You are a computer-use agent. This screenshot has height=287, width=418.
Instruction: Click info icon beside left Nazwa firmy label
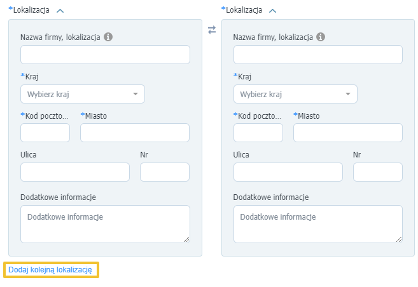(108, 37)
